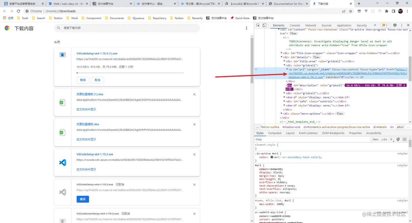The image size is (412, 223).
Task: Open the Security tab in DevTools
Action: (x=362, y=25)
